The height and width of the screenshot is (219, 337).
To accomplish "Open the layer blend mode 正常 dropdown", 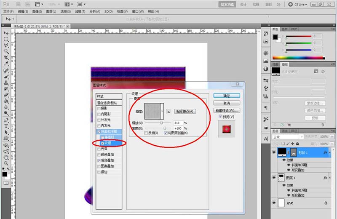I will pyautogui.click(x=288, y=137).
